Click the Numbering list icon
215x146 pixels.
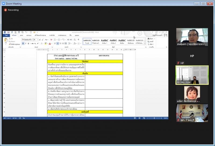pos(59,40)
